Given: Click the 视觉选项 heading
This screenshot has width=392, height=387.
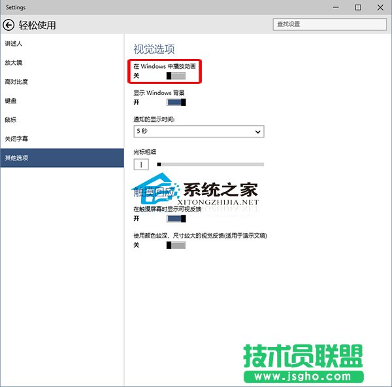Looking at the screenshot, I should pyautogui.click(x=154, y=49).
